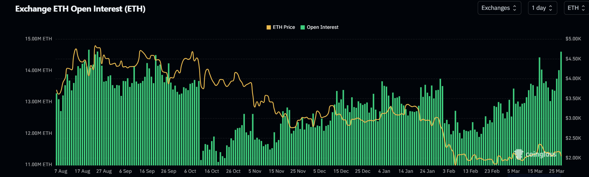Click the yellow ETH Price color swatch
This screenshot has height=177, width=589.
[x=269, y=27]
